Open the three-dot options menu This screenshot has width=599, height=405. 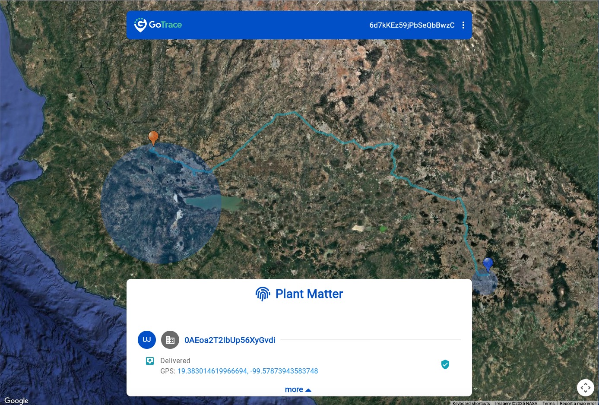pos(463,25)
